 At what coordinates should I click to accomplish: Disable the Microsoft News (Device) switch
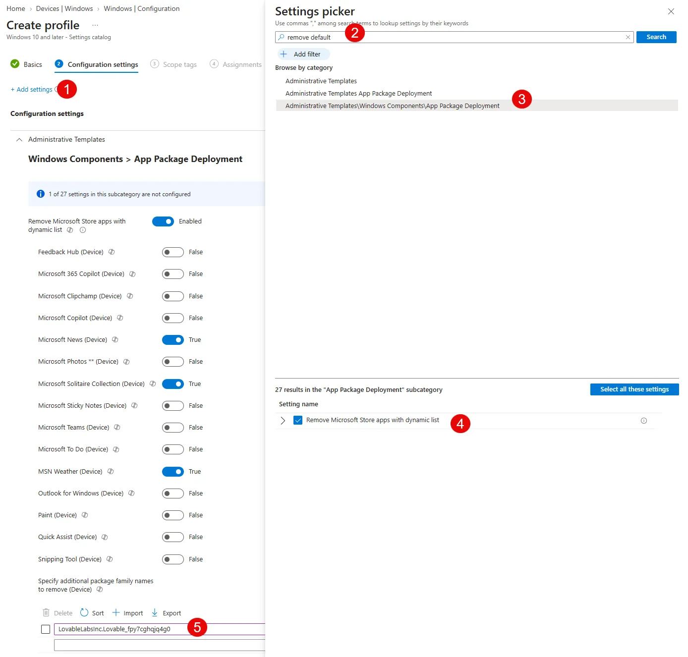[173, 340]
